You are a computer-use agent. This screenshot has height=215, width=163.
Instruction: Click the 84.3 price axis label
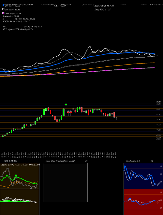tap(158, 109)
